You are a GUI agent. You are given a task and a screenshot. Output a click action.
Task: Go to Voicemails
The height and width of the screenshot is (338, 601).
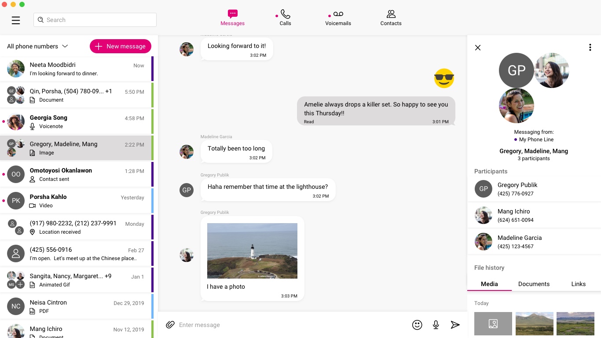coord(338,18)
